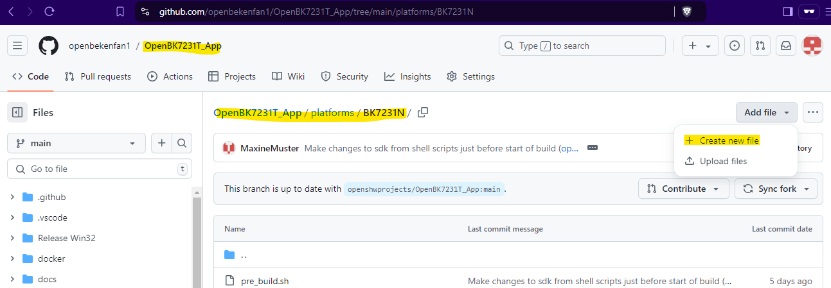Open the create new plus dropdown in header
The width and height of the screenshot is (831, 288).
(700, 46)
